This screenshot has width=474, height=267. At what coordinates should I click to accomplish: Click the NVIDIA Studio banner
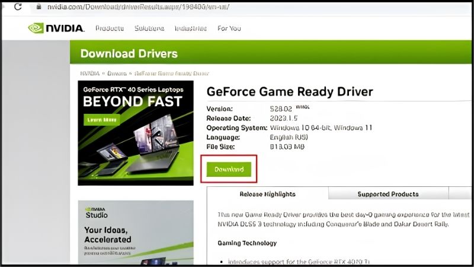click(x=136, y=232)
